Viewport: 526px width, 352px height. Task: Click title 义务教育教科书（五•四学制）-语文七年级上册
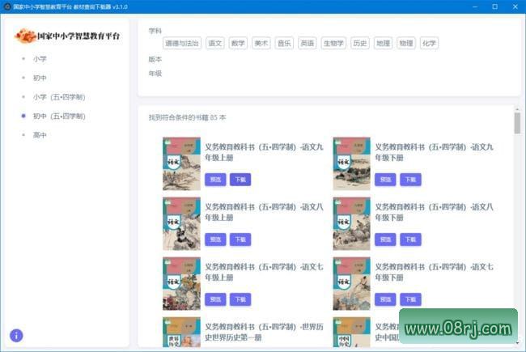pyautogui.click(x=264, y=272)
